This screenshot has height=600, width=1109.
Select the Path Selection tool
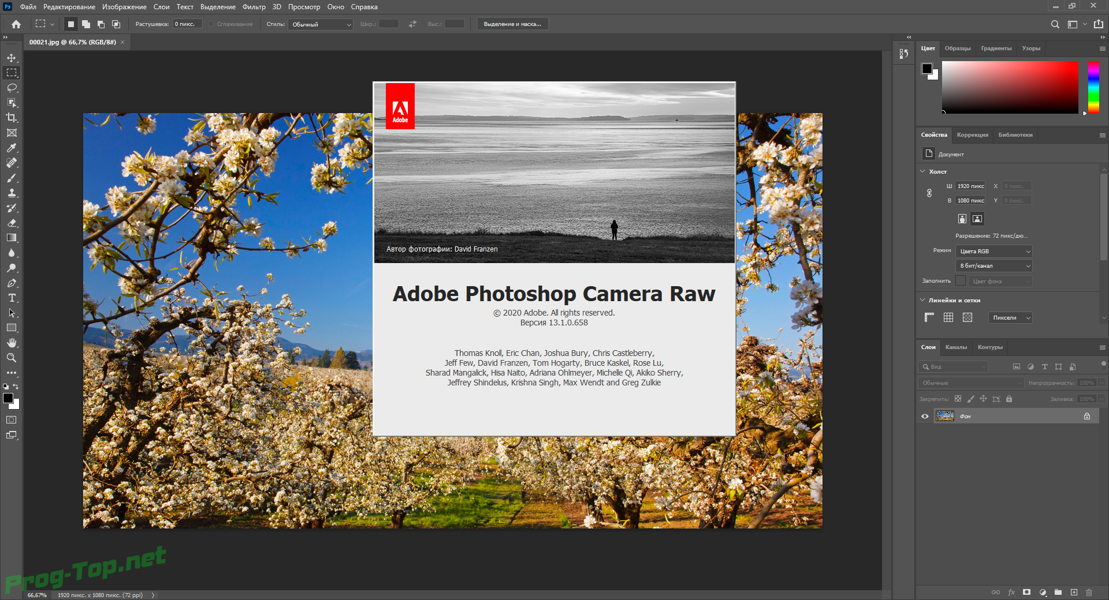pos(12,313)
